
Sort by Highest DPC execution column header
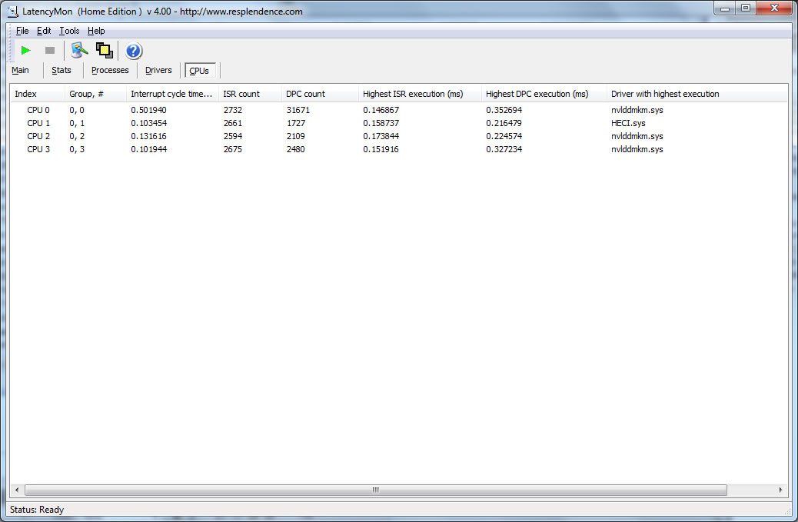coord(537,94)
